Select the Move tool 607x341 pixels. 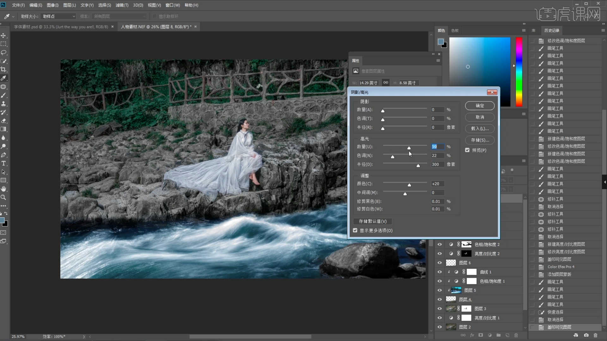point(3,36)
